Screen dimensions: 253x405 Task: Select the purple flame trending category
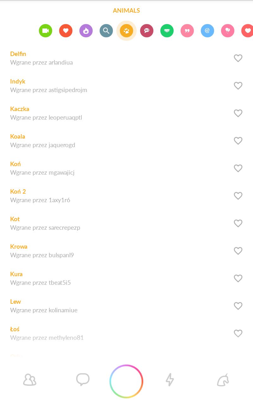(x=86, y=31)
